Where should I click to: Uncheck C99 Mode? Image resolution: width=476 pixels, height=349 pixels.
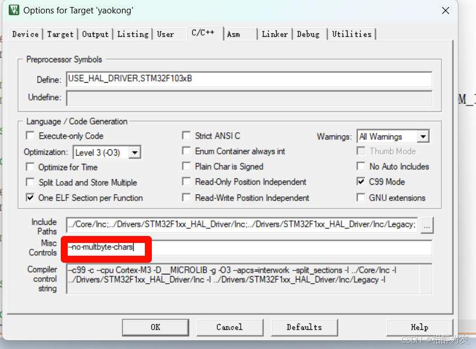point(361,182)
